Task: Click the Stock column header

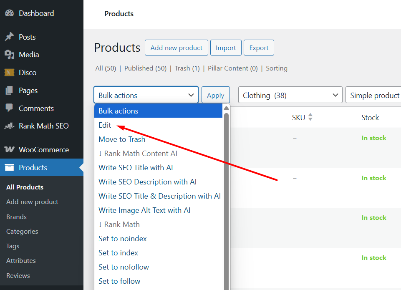Action: (370, 117)
